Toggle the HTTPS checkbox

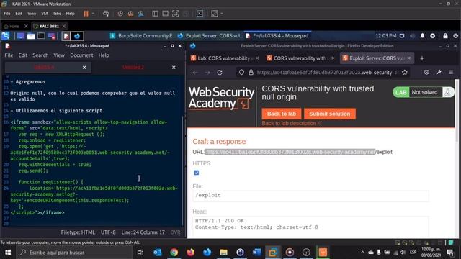click(x=197, y=173)
